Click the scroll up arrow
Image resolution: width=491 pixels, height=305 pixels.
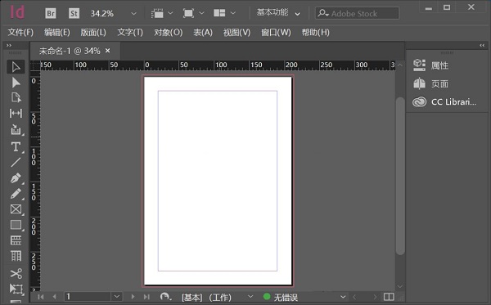click(400, 65)
